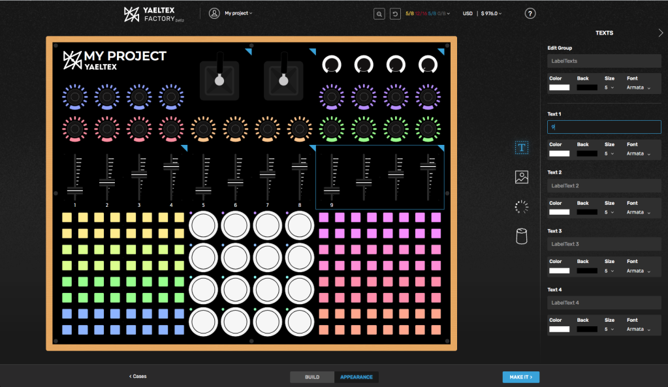Image resolution: width=668 pixels, height=387 pixels.
Task: Switch to the BUILD tab
Action: click(312, 377)
